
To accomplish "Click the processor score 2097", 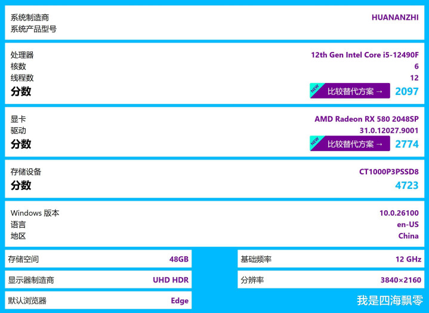I will (x=407, y=91).
